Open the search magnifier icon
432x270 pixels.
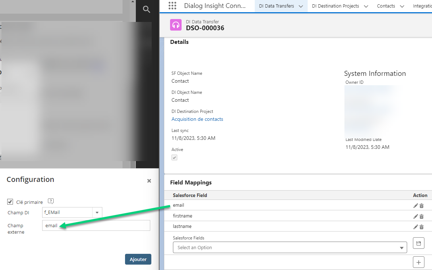pyautogui.click(x=146, y=9)
